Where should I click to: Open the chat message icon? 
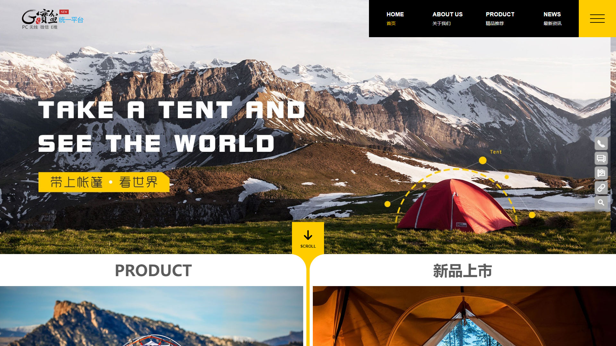click(601, 158)
